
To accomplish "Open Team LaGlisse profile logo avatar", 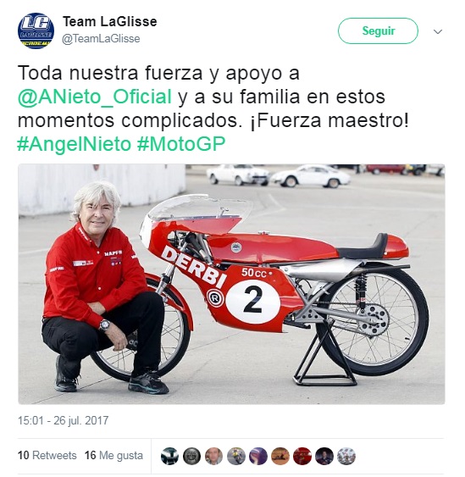I will coord(36,31).
